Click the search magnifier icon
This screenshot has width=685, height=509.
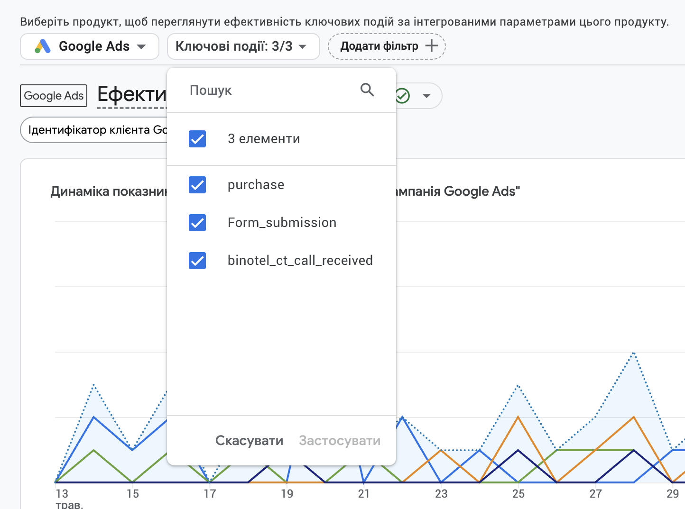click(x=367, y=90)
